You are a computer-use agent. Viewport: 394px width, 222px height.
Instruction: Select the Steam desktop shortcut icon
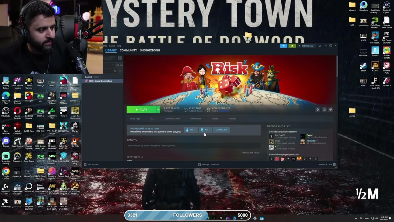coord(364,67)
